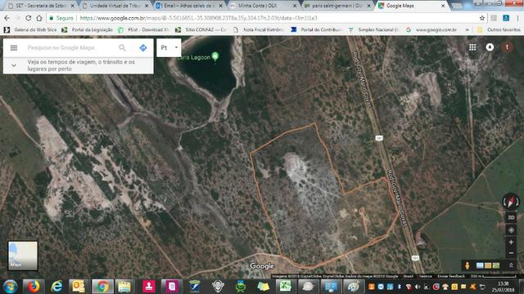
Task: Open the Google account avatar
Action: (507, 47)
